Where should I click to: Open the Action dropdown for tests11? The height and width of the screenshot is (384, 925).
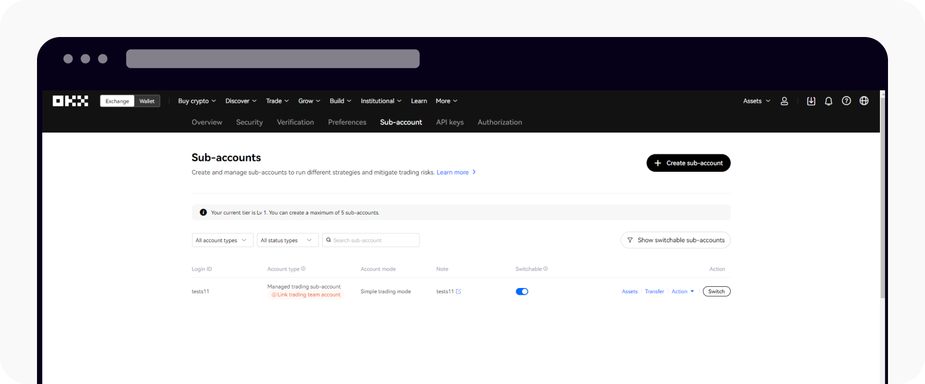[682, 291]
